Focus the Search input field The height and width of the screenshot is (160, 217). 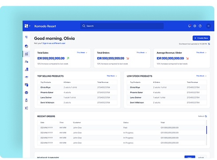(x=122, y=26)
